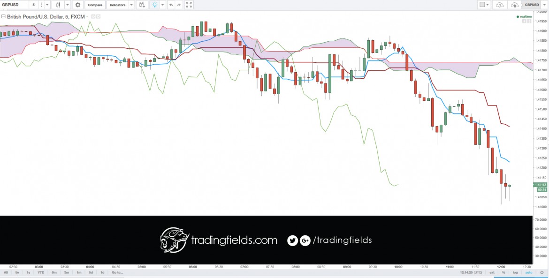Viewport: 549px width, 278px height.
Task: Select the 1m range tab
Action: (79, 272)
